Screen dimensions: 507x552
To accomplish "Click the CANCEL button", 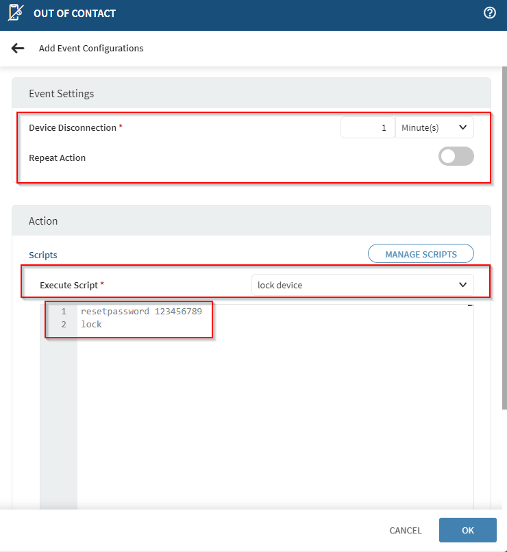I will (406, 530).
